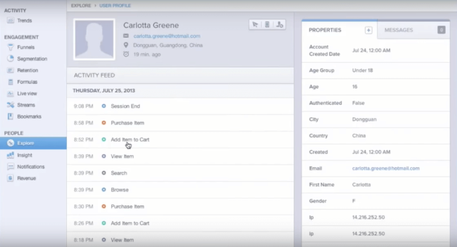Click the messages count badge

click(x=441, y=30)
